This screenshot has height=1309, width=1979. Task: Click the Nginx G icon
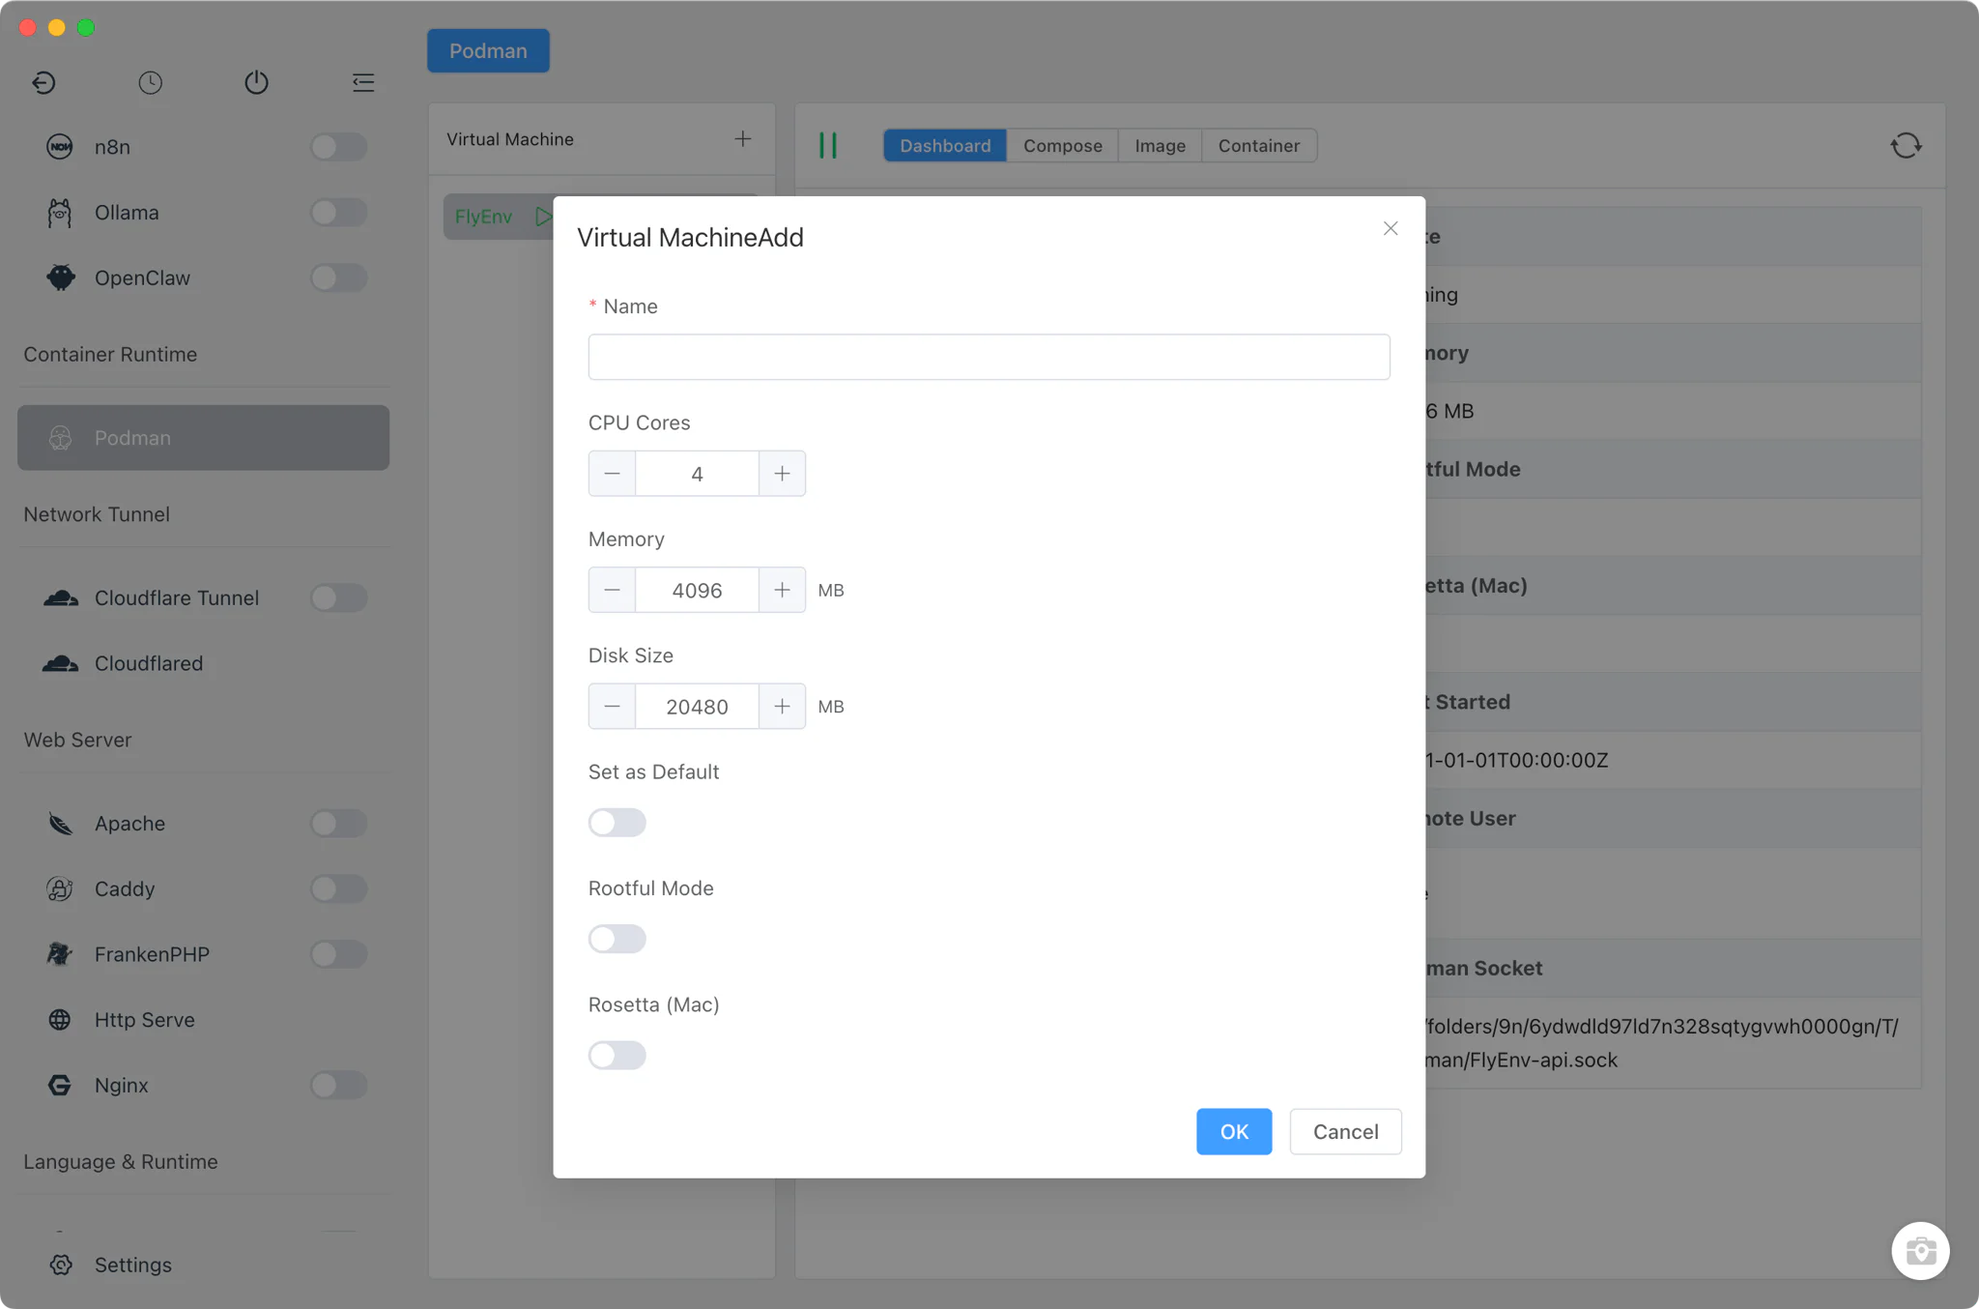(60, 1085)
